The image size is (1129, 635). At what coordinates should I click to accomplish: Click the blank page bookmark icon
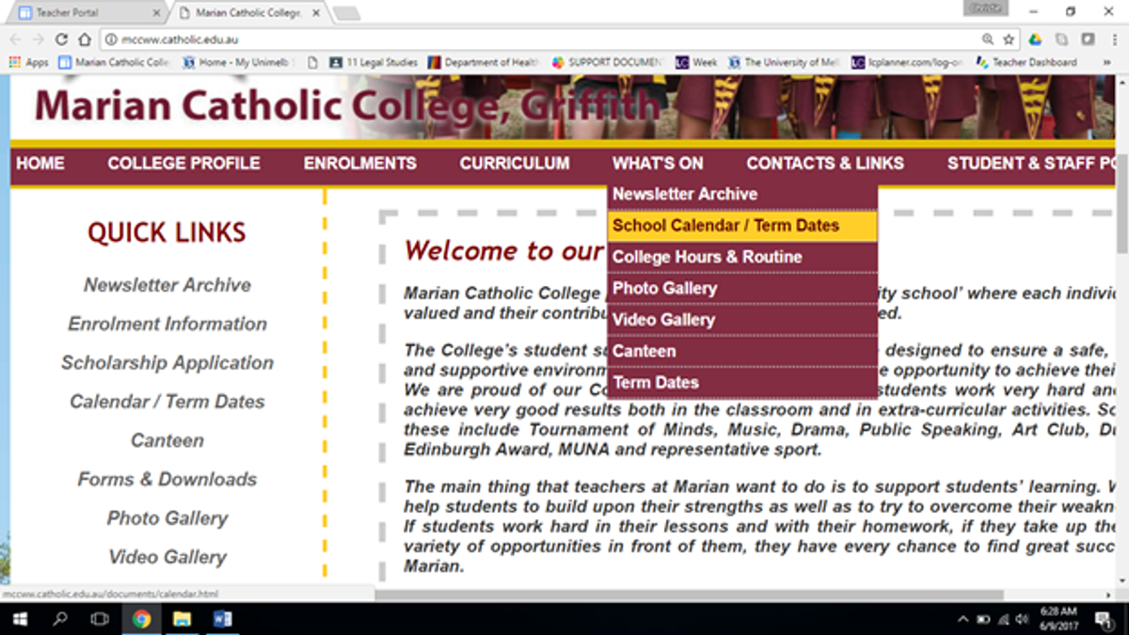[x=313, y=62]
